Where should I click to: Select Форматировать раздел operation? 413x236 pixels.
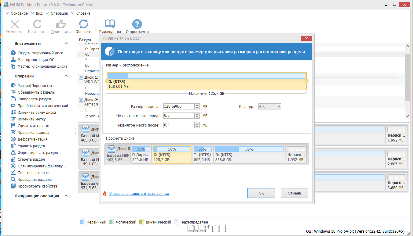(34, 153)
